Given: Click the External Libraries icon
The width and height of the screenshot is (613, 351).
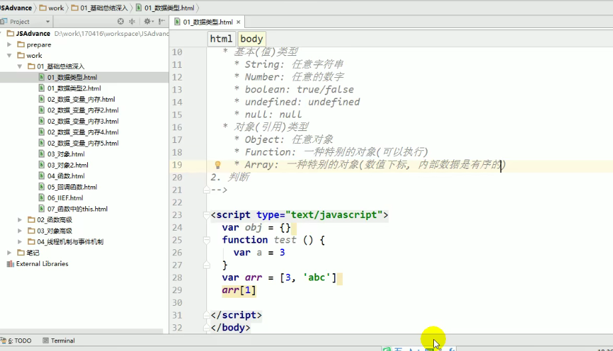Looking at the screenshot, I should pos(11,264).
